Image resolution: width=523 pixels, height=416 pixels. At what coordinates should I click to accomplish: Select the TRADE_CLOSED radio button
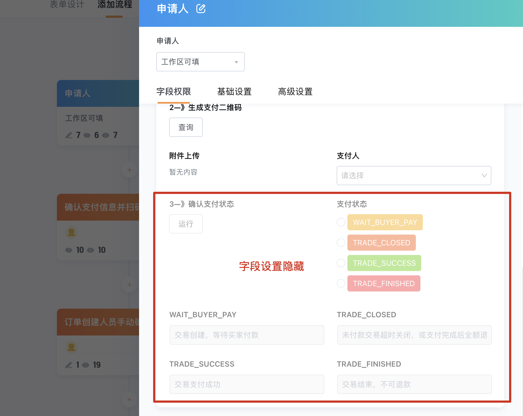(341, 243)
